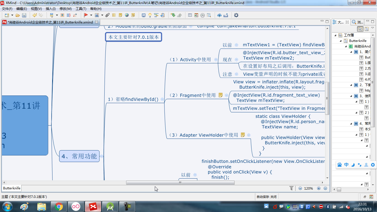Open the 修改(M) menu
377x212 pixels.
click(x=66, y=9)
